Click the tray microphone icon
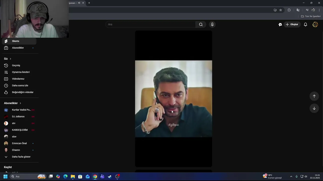Image resolution: width=323 pixels, height=181 pixels. (297, 176)
